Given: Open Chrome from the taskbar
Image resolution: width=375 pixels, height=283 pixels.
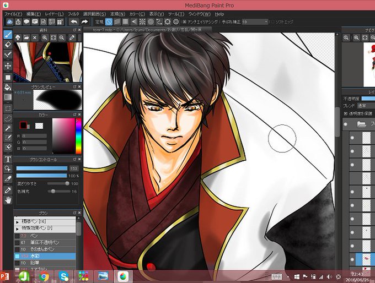Looking at the screenshot, I should tap(44, 276).
